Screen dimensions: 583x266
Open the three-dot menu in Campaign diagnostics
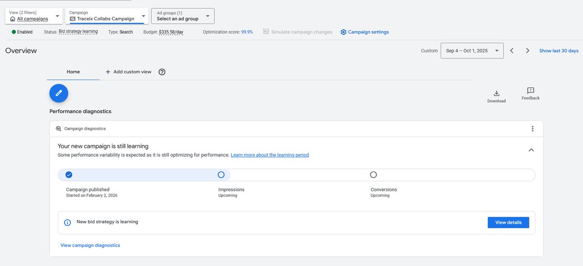pos(532,129)
